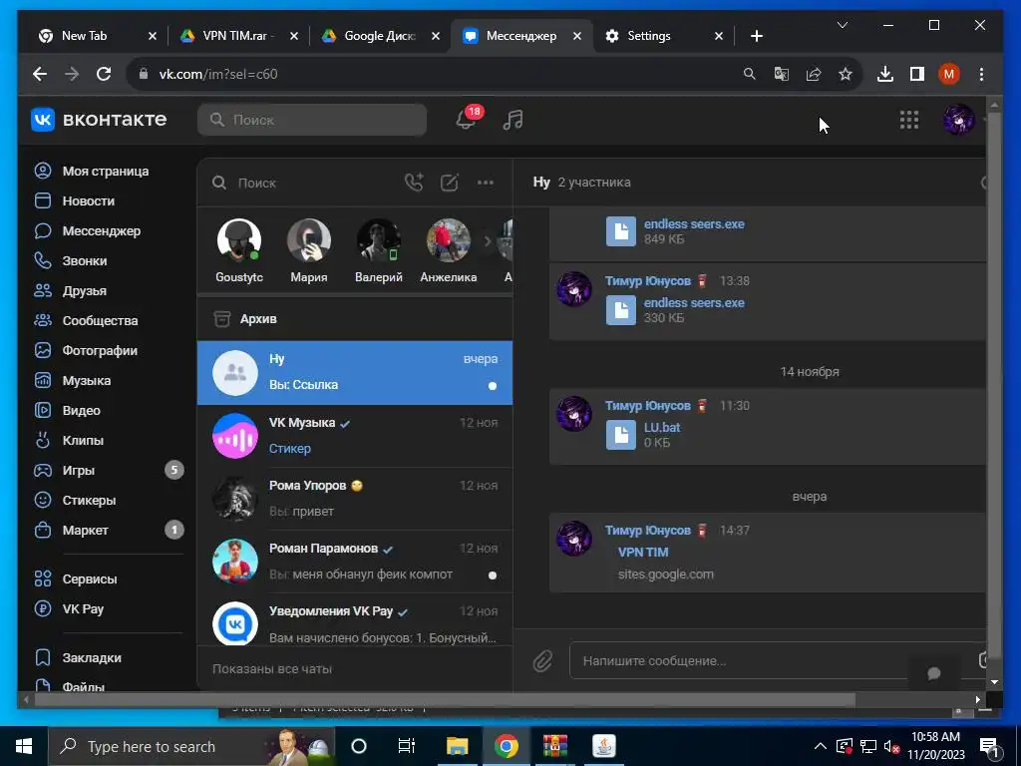Screen dimensions: 1021x766
Task: Open the messenger three-dots options
Action: click(x=486, y=183)
